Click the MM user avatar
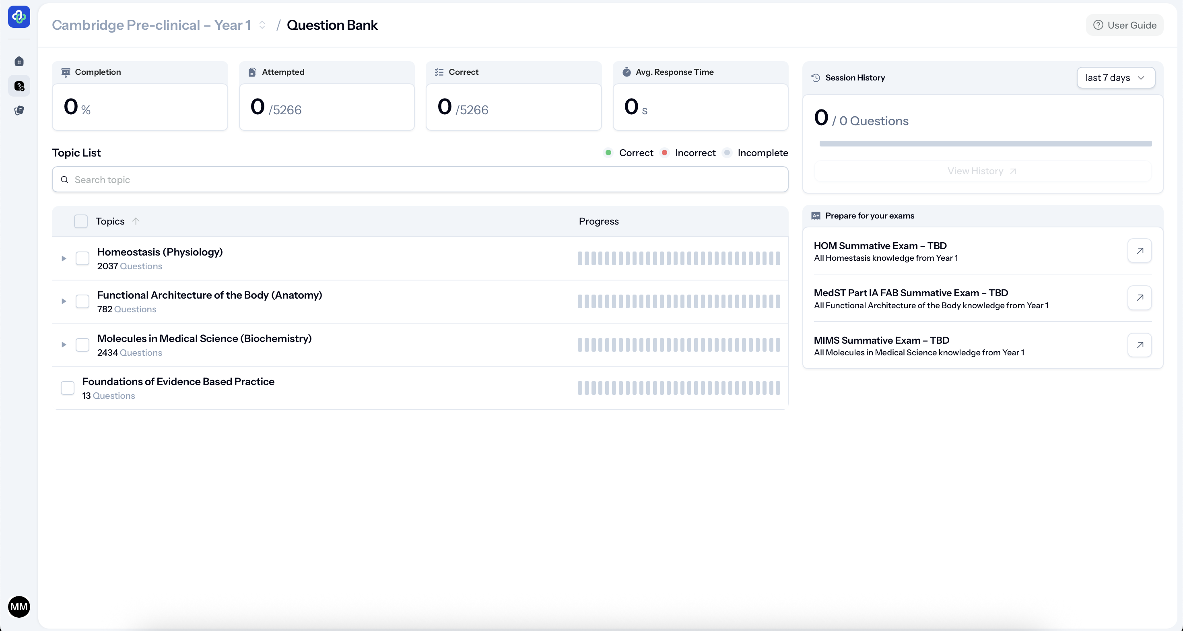Image resolution: width=1183 pixels, height=631 pixels. coord(19,607)
